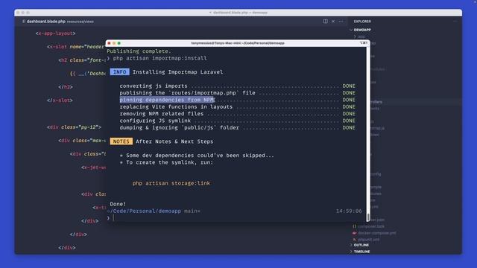Minimize the terminal window with yellow button

(114, 43)
